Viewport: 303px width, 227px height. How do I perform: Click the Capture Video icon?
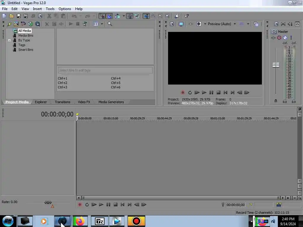tap(16, 24)
